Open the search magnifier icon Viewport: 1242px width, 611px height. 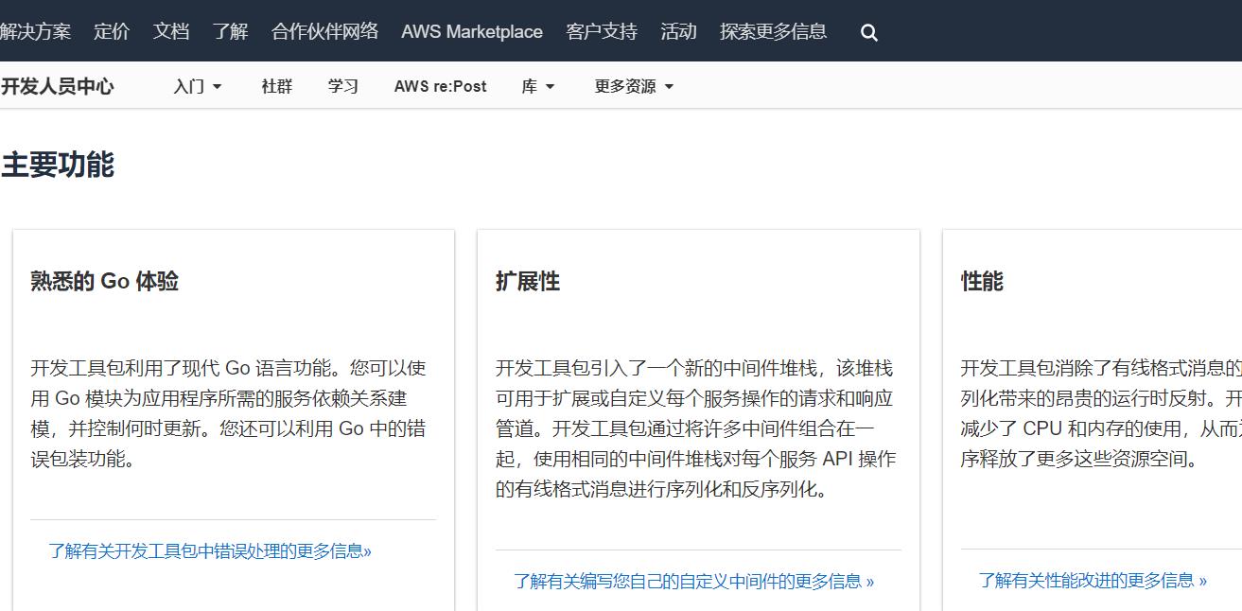point(869,33)
